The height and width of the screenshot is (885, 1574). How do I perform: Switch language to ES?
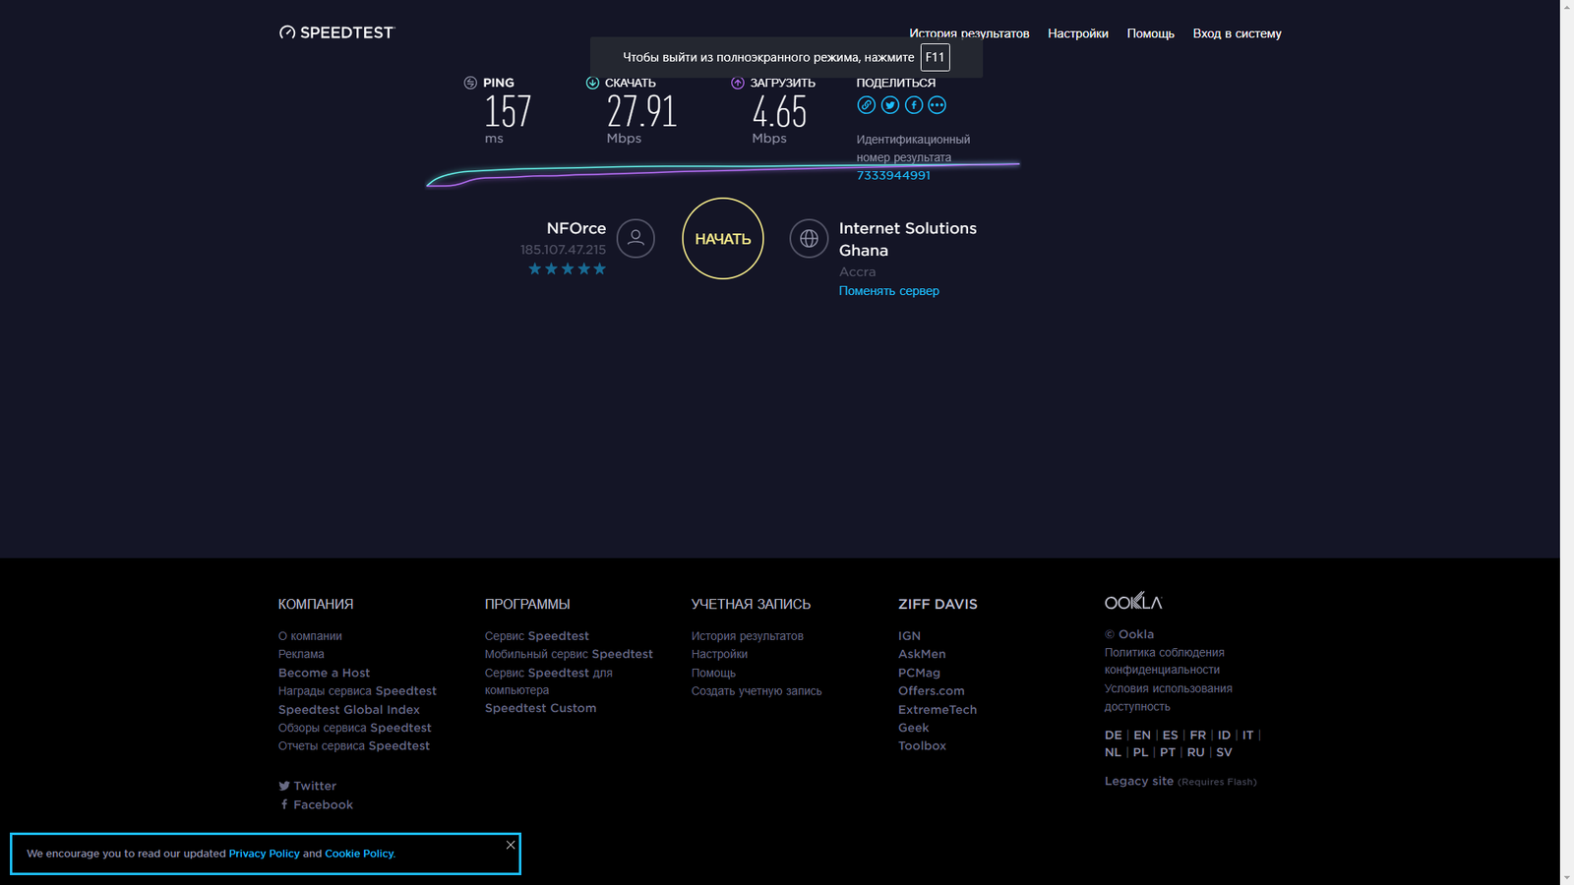click(x=1170, y=736)
